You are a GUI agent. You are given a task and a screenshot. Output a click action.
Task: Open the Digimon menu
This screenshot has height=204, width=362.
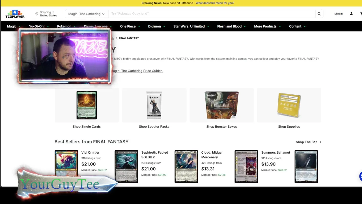(157, 26)
